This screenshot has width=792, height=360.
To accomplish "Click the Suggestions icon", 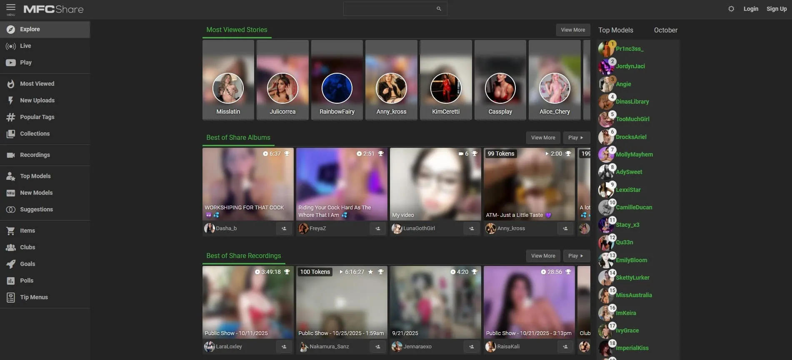I will pyautogui.click(x=11, y=209).
